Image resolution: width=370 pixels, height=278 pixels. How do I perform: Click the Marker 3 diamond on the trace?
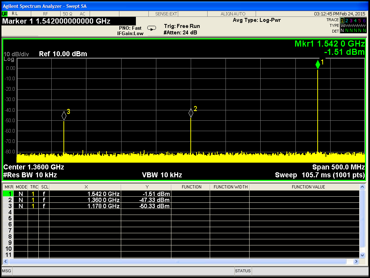click(x=64, y=116)
